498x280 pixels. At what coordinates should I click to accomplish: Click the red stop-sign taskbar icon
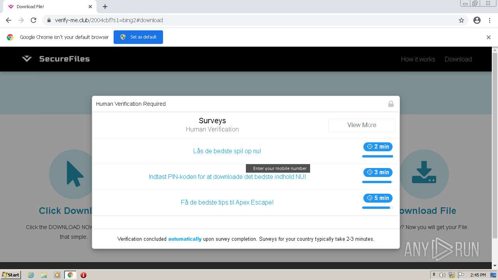coord(83,275)
